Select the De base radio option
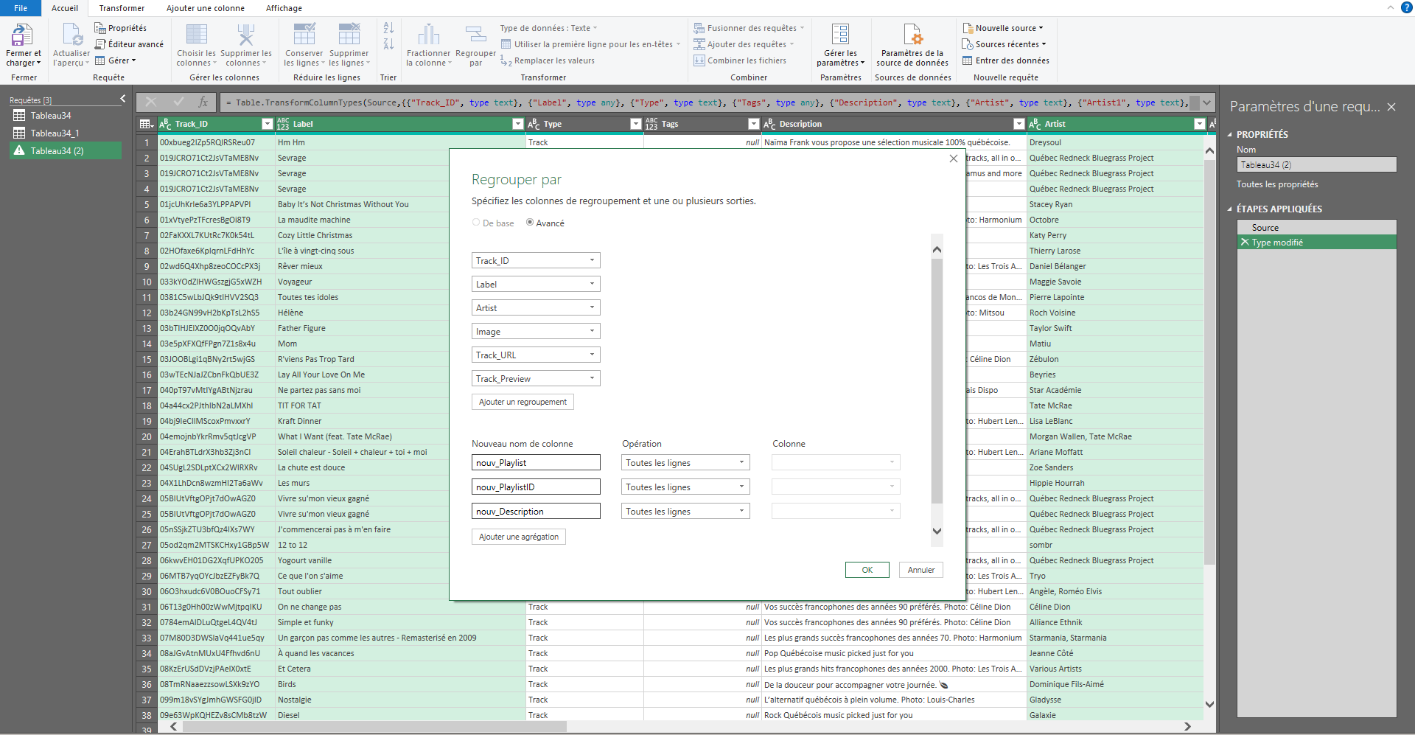This screenshot has width=1415, height=735. click(476, 223)
